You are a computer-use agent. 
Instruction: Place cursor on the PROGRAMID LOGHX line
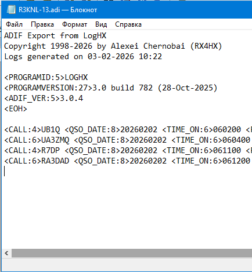point(46,78)
